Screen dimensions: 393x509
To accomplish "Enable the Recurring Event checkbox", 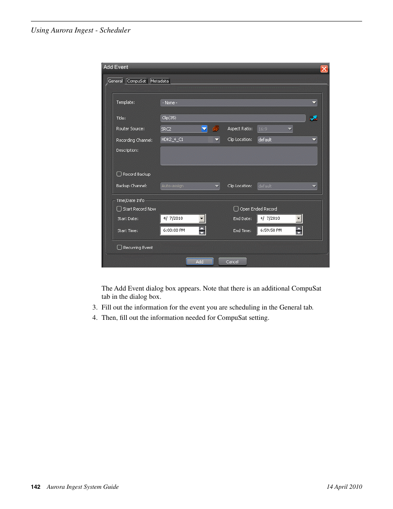I will [119, 247].
